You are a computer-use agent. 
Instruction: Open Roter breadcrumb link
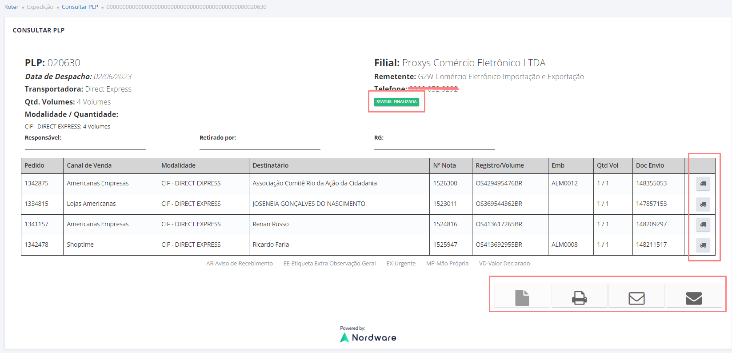(x=12, y=7)
